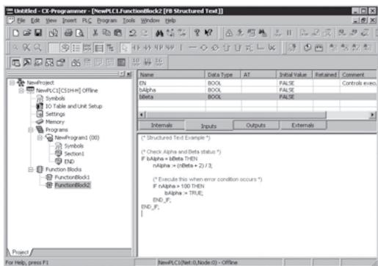
Task: Insert a new horizontal line
Action: tap(192, 48)
